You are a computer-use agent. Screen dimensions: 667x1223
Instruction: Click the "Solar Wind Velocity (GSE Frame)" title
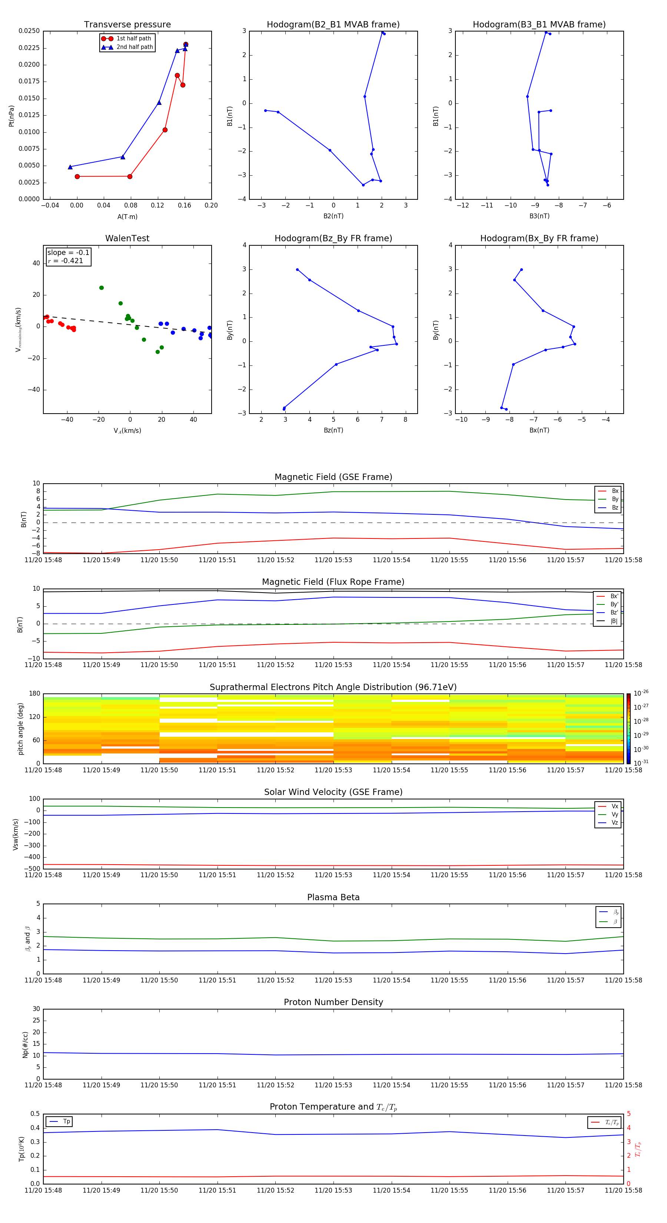pos(333,792)
